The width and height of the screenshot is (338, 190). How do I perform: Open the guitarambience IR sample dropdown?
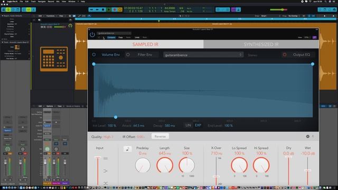point(203,55)
